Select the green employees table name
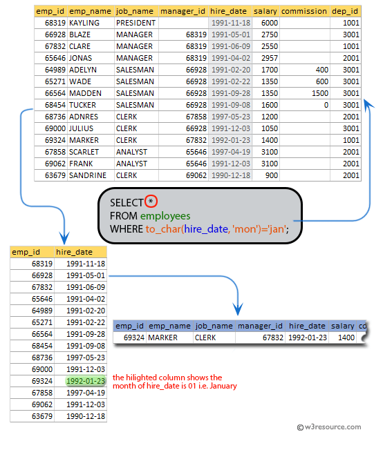The width and height of the screenshot is (383, 450). [165, 216]
